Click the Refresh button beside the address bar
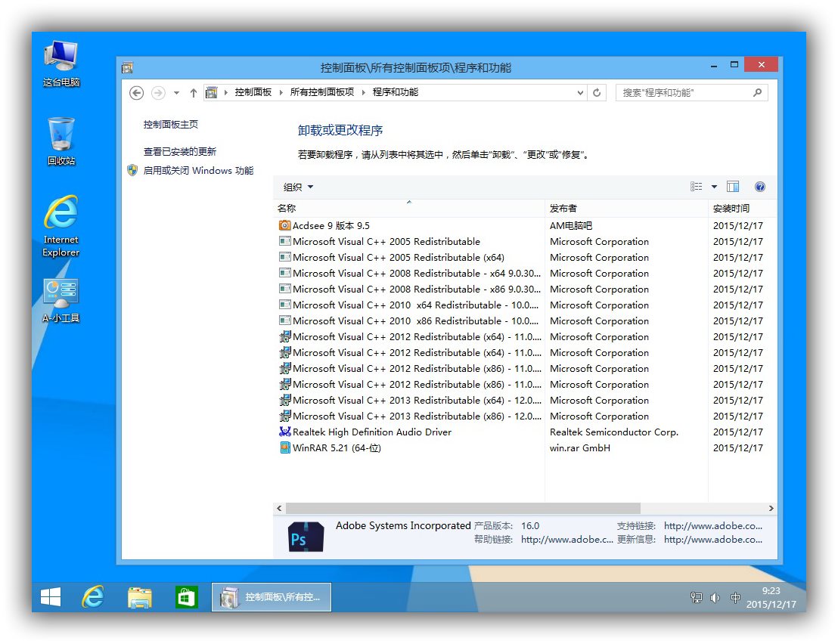 pos(597,93)
